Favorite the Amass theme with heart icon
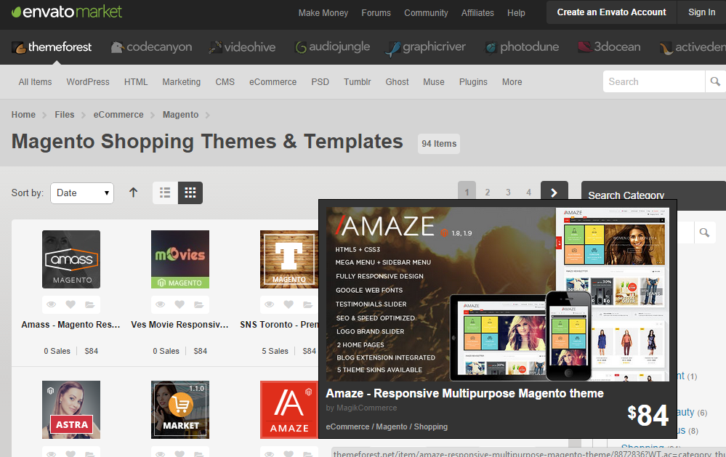The height and width of the screenshot is (457, 726). (x=70, y=304)
